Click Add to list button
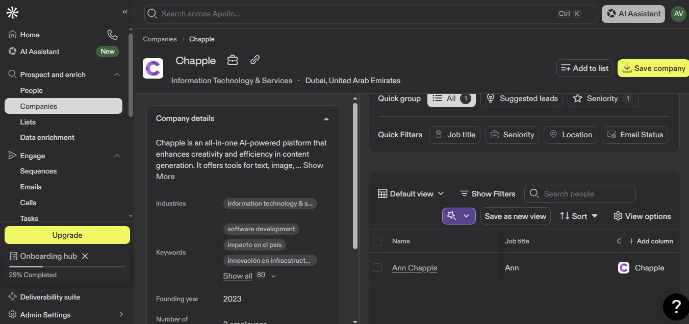 [584, 68]
